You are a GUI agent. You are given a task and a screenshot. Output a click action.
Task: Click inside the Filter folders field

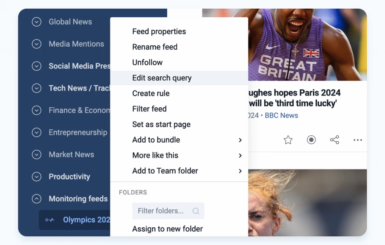tap(162, 211)
